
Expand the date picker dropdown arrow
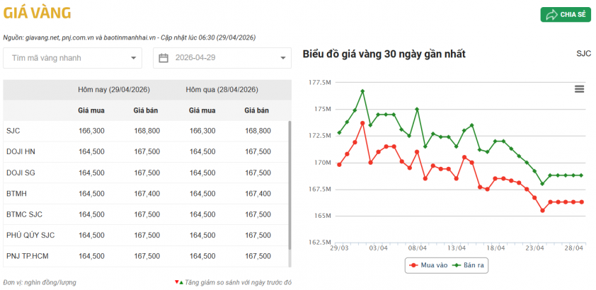tap(283, 58)
